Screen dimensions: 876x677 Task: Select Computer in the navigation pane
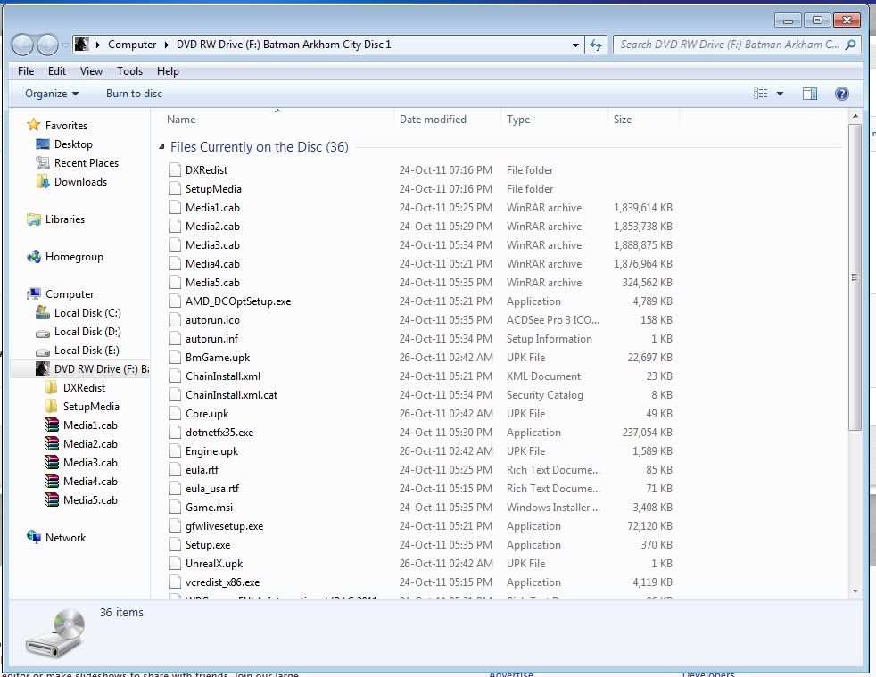(x=70, y=293)
